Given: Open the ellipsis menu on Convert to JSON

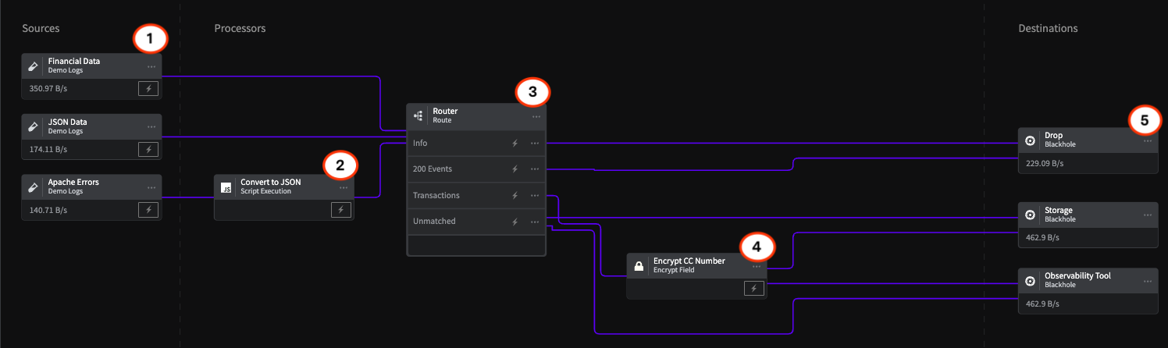Looking at the screenshot, I should (344, 188).
